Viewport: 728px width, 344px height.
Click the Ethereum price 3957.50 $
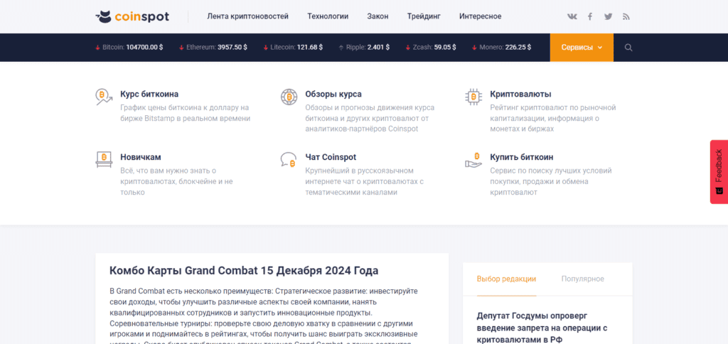[x=232, y=48]
